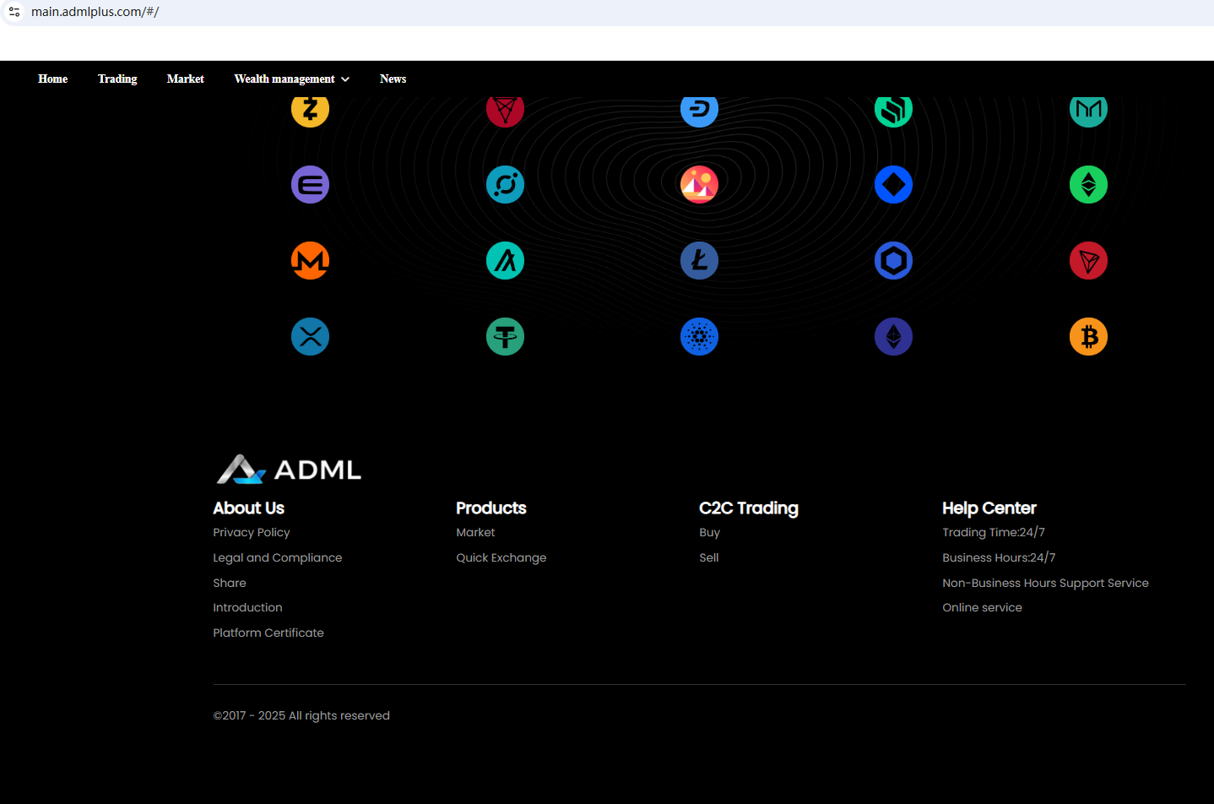Image resolution: width=1214 pixels, height=804 pixels.
Task: View site information icon in address bar
Action: click(14, 12)
